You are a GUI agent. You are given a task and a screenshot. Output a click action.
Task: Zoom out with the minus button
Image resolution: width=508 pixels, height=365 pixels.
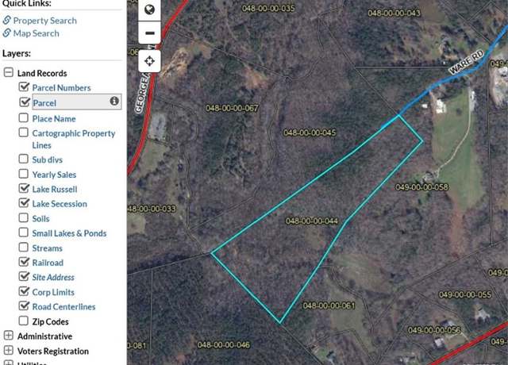coord(149,33)
